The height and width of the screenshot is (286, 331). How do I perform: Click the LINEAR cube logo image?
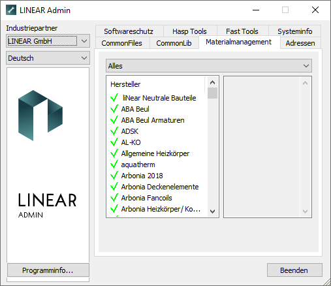pos(40,116)
